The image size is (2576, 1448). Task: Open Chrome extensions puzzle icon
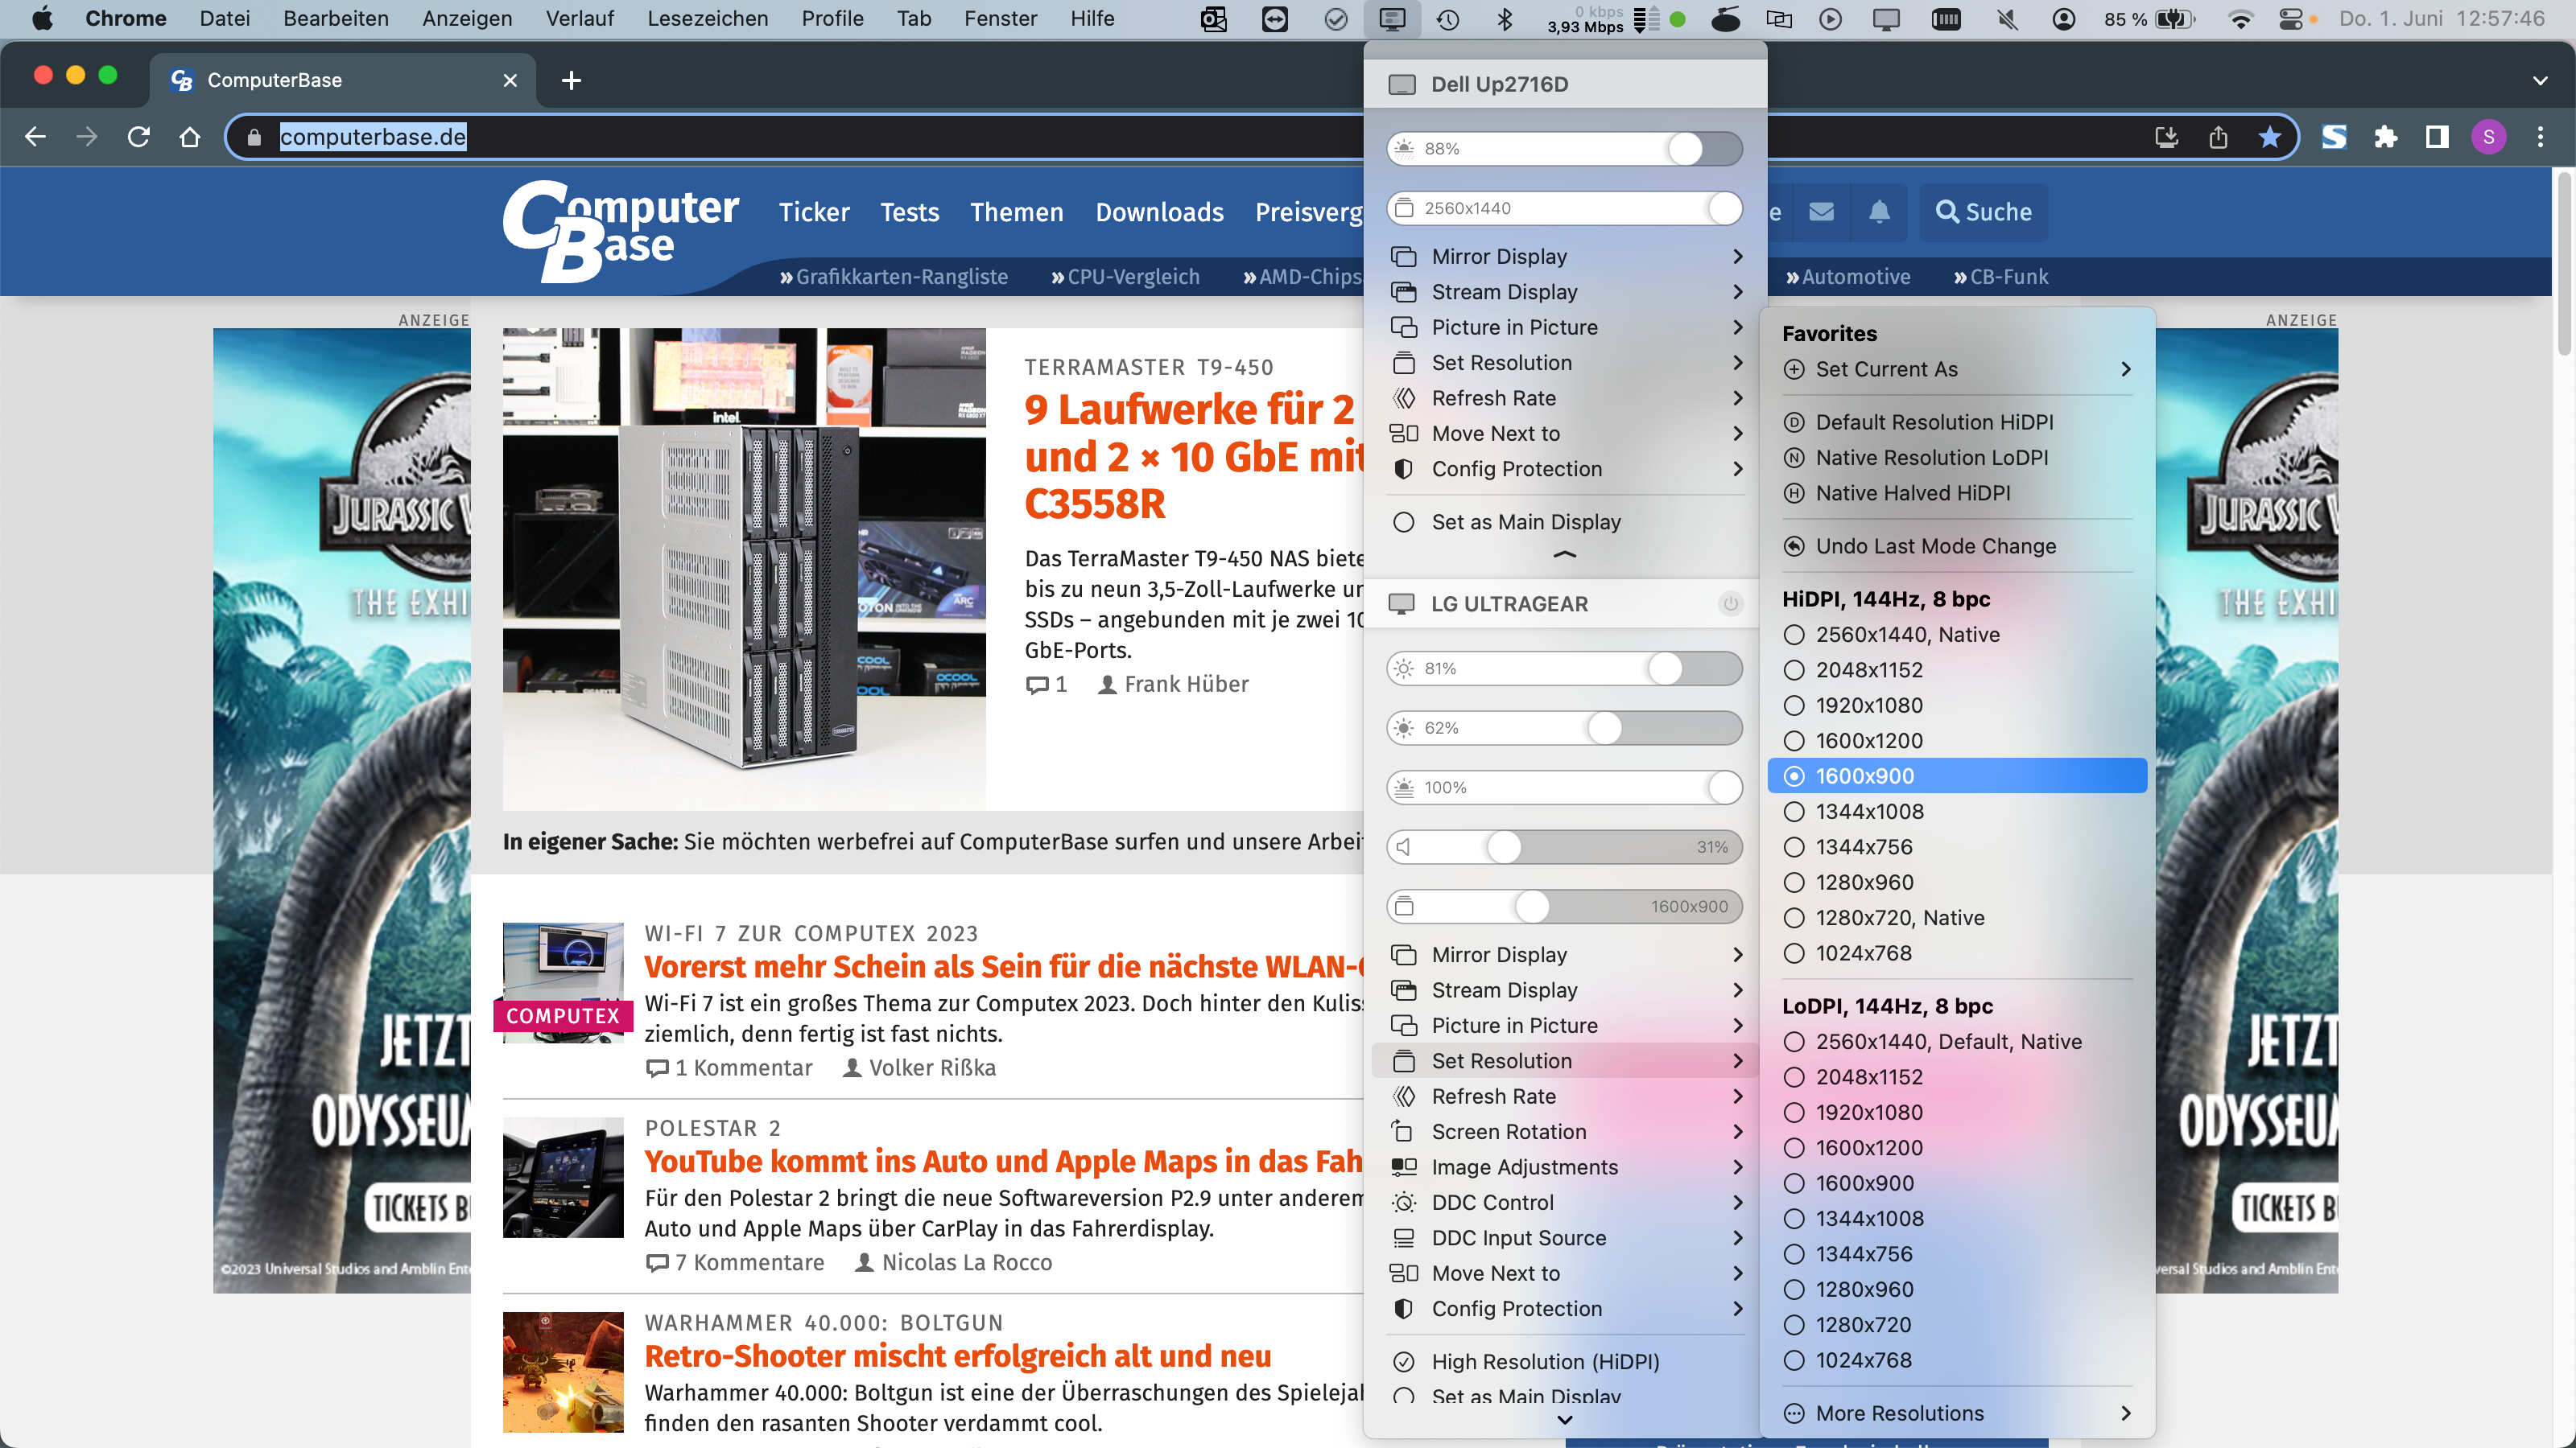tap(2386, 137)
